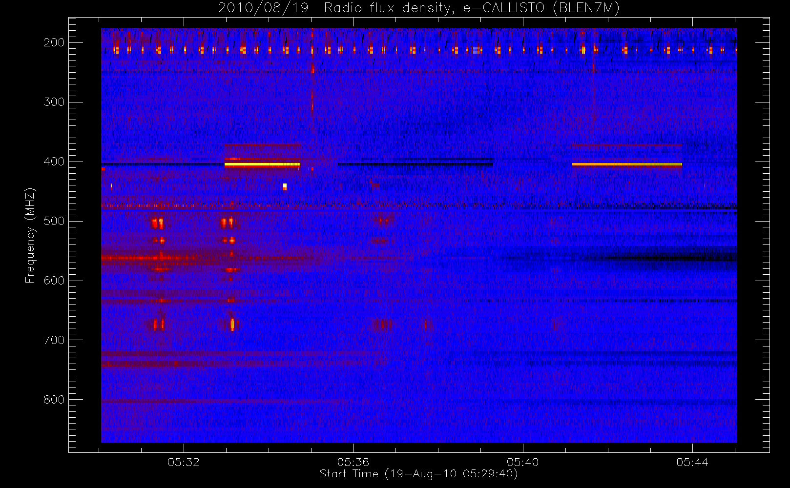Click the plot title "2010/08/19 Radio flux density, e-CALLISTO (BLEN7M)"
This screenshot has width=790, height=488.
[x=419, y=8]
